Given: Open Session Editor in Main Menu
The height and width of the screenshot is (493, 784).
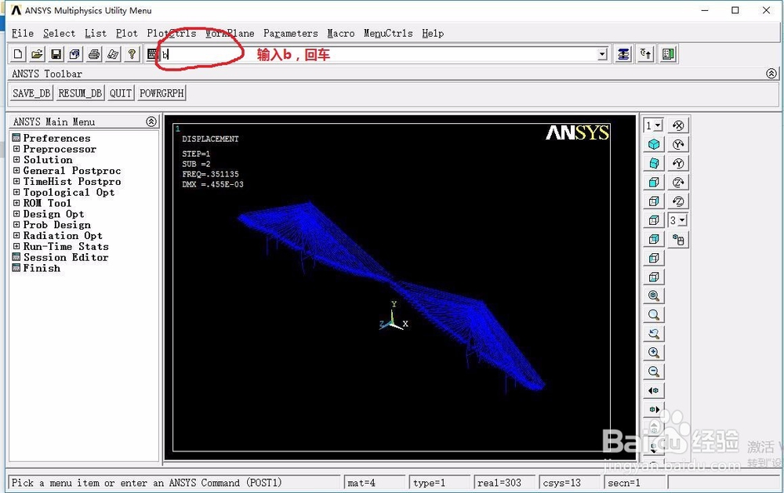Looking at the screenshot, I should pyautogui.click(x=66, y=257).
